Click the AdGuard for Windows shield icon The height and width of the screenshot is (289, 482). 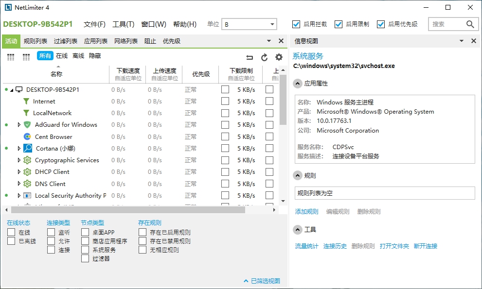27,125
